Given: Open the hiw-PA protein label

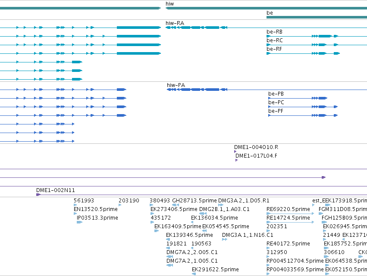Looking at the screenshot, I should (x=176, y=85).
